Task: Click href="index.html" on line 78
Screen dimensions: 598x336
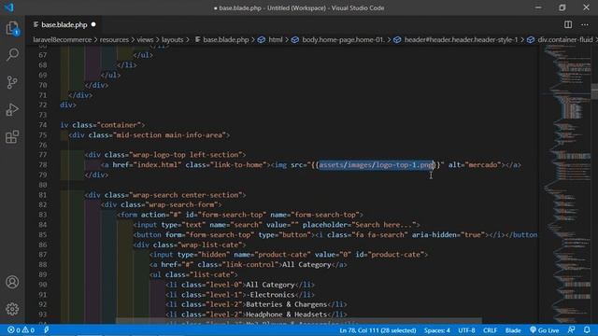Action: (x=147, y=165)
